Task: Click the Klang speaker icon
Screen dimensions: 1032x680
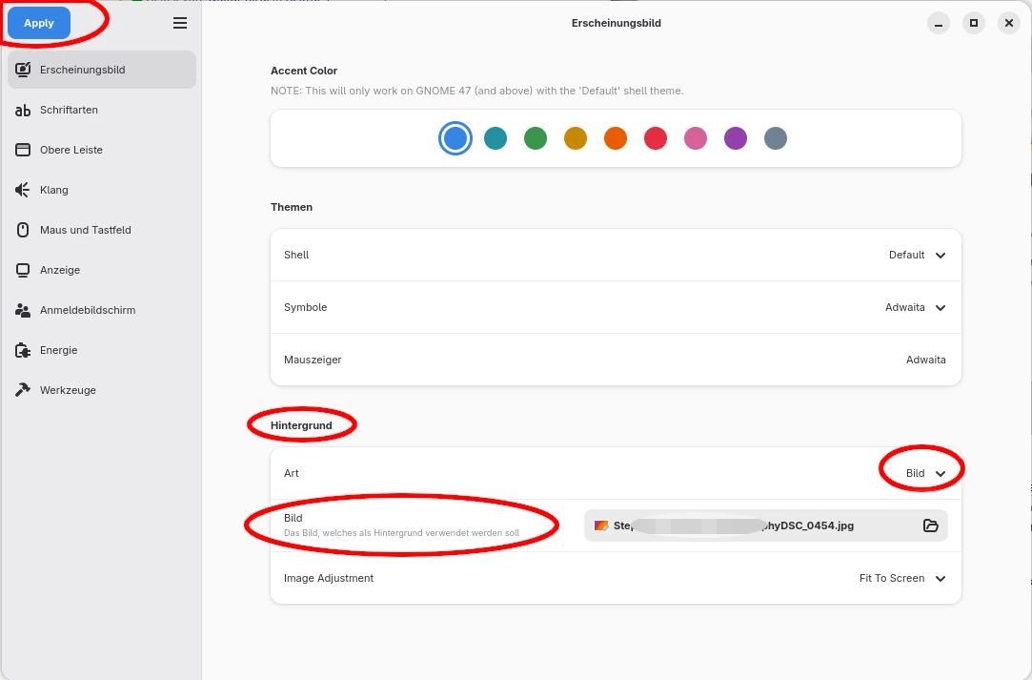Action: point(23,190)
